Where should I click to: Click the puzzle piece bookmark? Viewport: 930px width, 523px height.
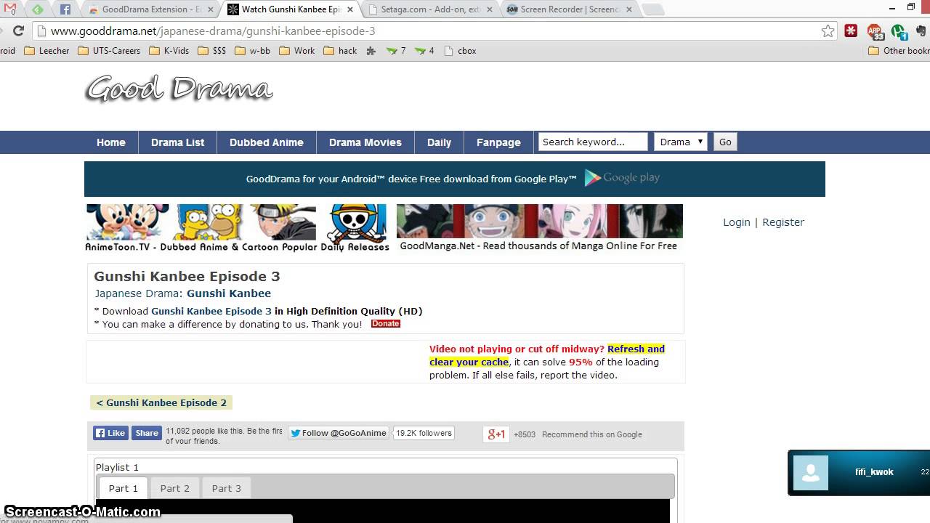point(371,51)
